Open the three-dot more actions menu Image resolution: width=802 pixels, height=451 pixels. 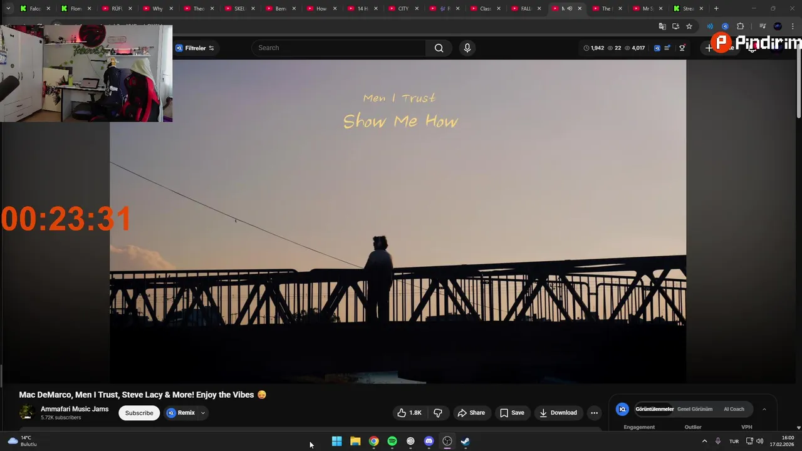pyautogui.click(x=594, y=413)
